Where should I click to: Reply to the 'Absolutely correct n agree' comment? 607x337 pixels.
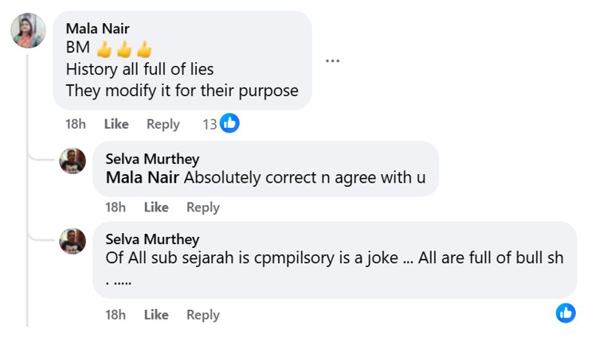pos(203,207)
